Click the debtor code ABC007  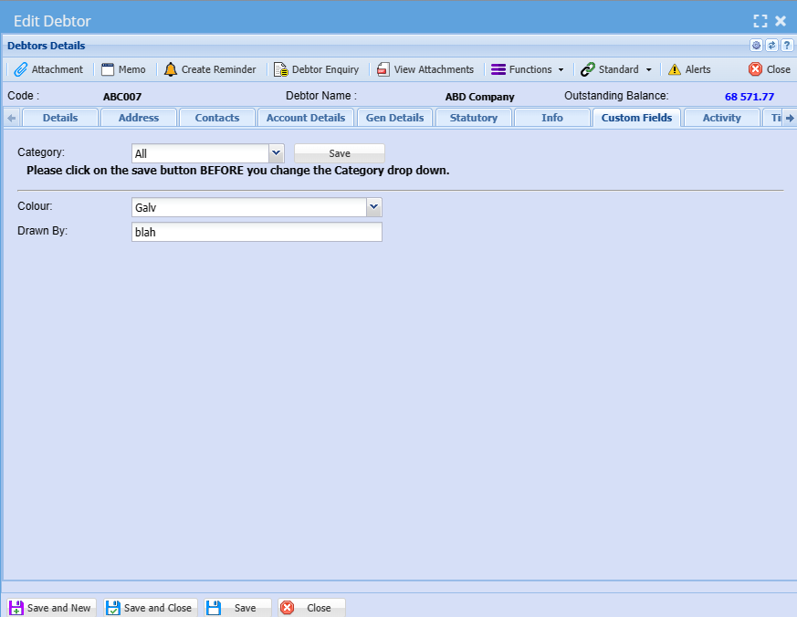[122, 97]
